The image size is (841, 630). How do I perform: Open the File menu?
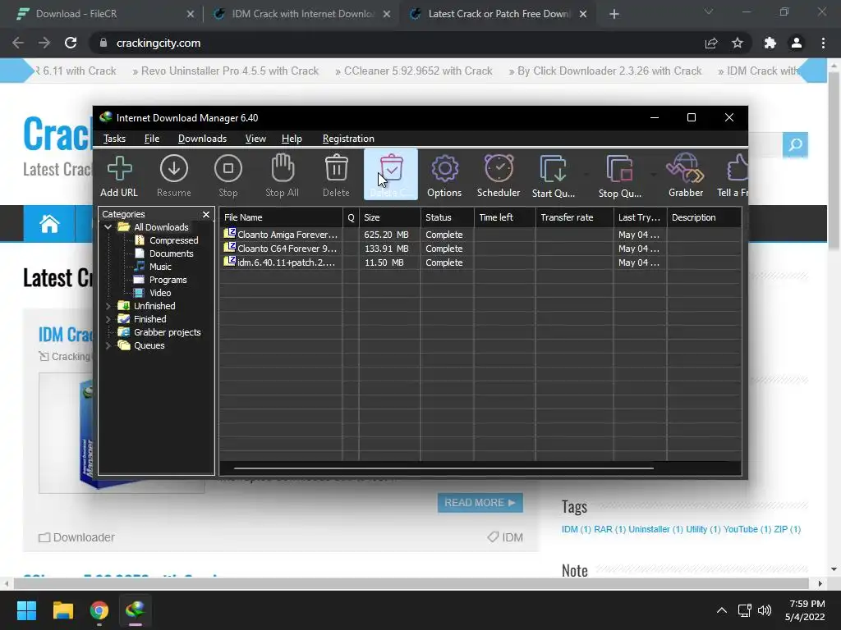pyautogui.click(x=152, y=139)
